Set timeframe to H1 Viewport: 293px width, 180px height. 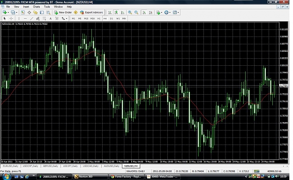(x=99, y=19)
